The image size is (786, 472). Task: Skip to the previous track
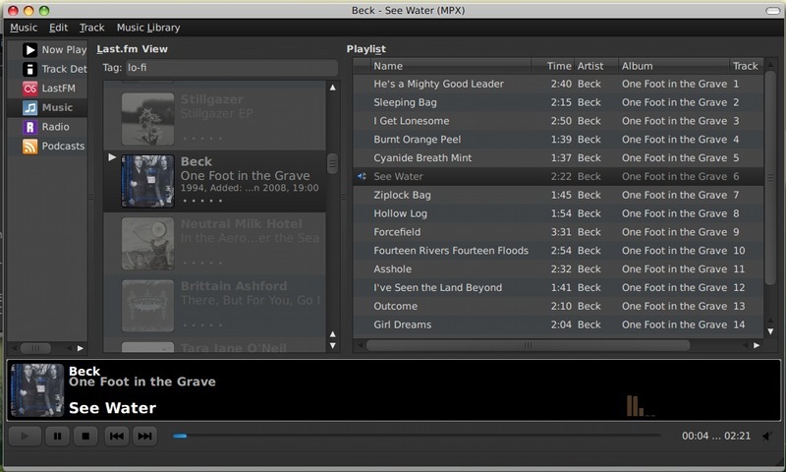(117, 436)
